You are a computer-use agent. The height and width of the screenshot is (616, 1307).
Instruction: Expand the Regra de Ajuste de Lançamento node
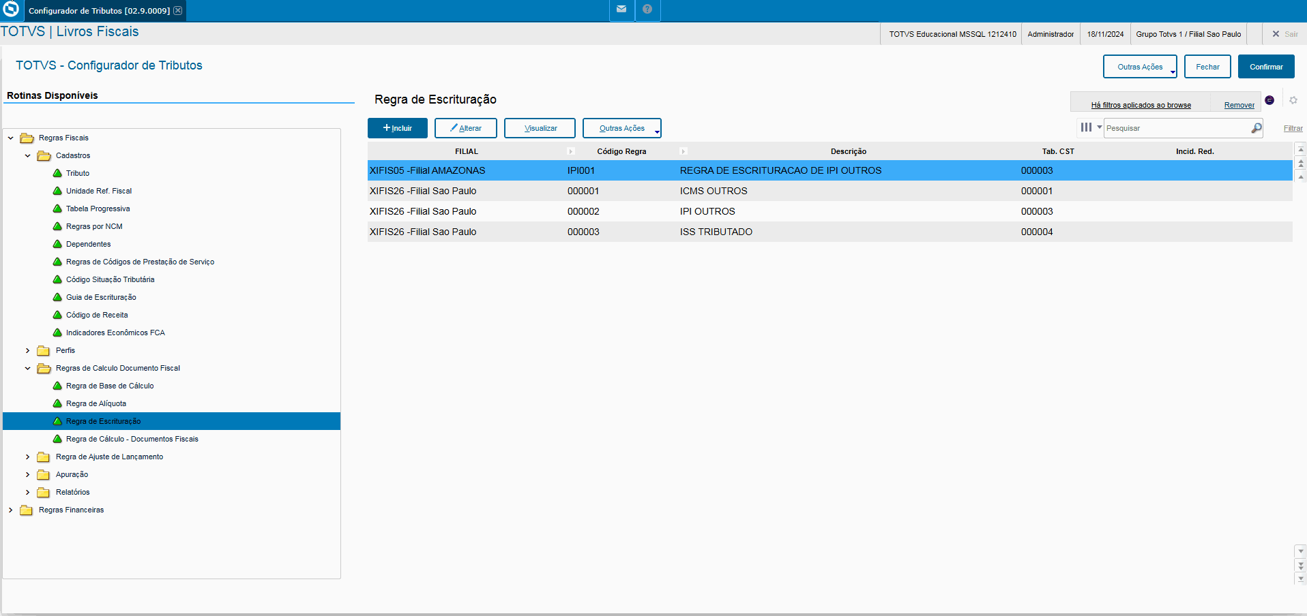click(27, 457)
